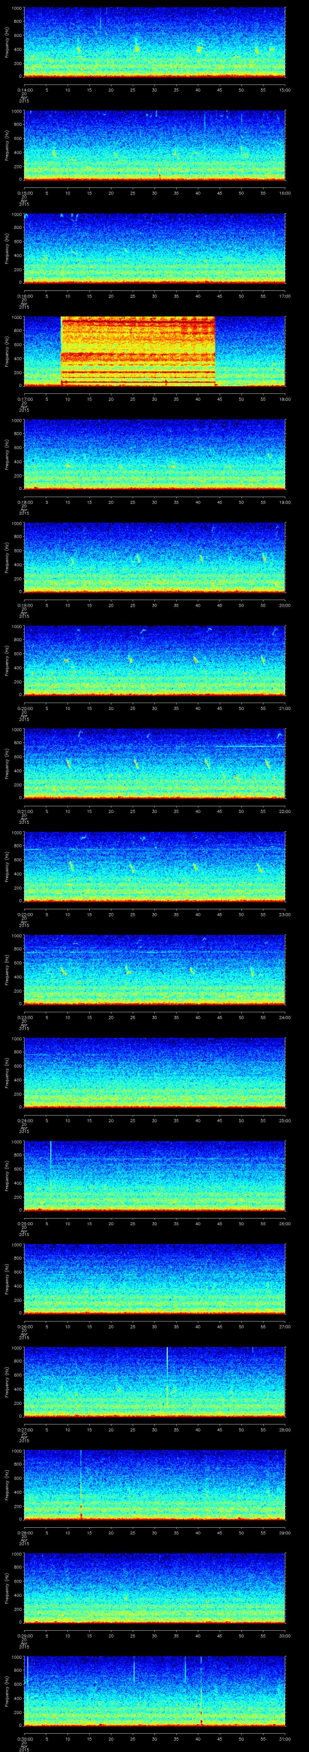Viewport: 309px width, 1752px height.
Task: Click the 20:00 end time label
Action: coord(285,605)
